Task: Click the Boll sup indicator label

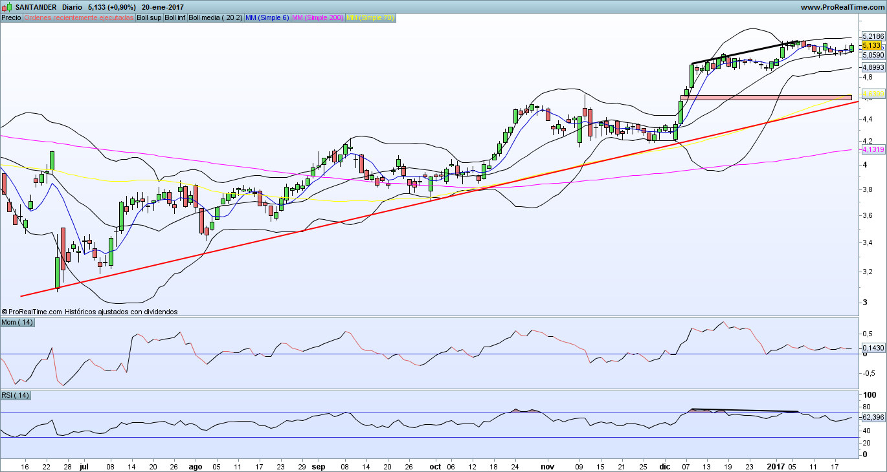Action: 150,17
